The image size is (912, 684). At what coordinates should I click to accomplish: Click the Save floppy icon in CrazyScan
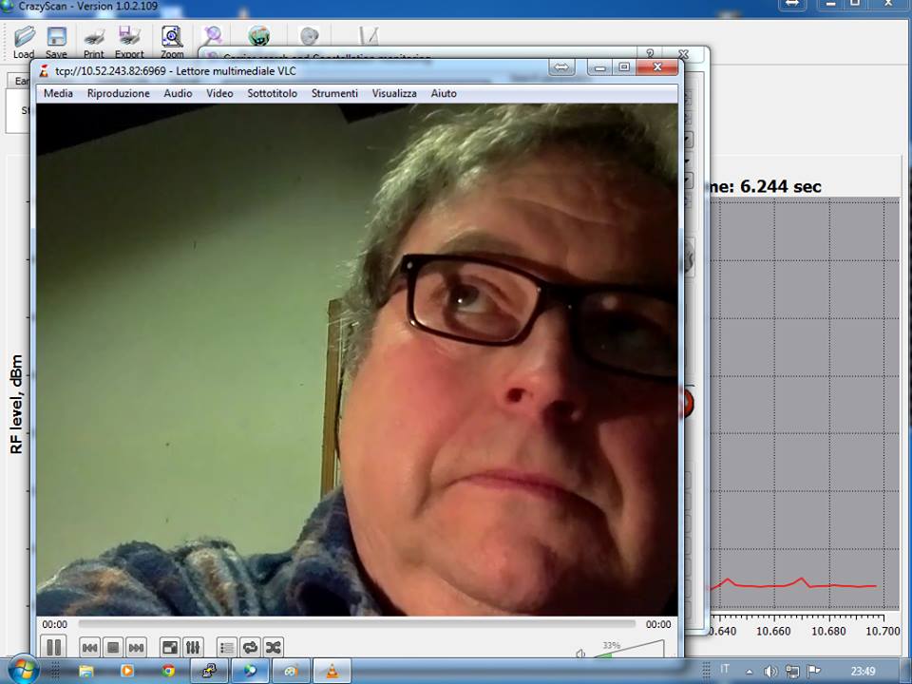point(56,39)
